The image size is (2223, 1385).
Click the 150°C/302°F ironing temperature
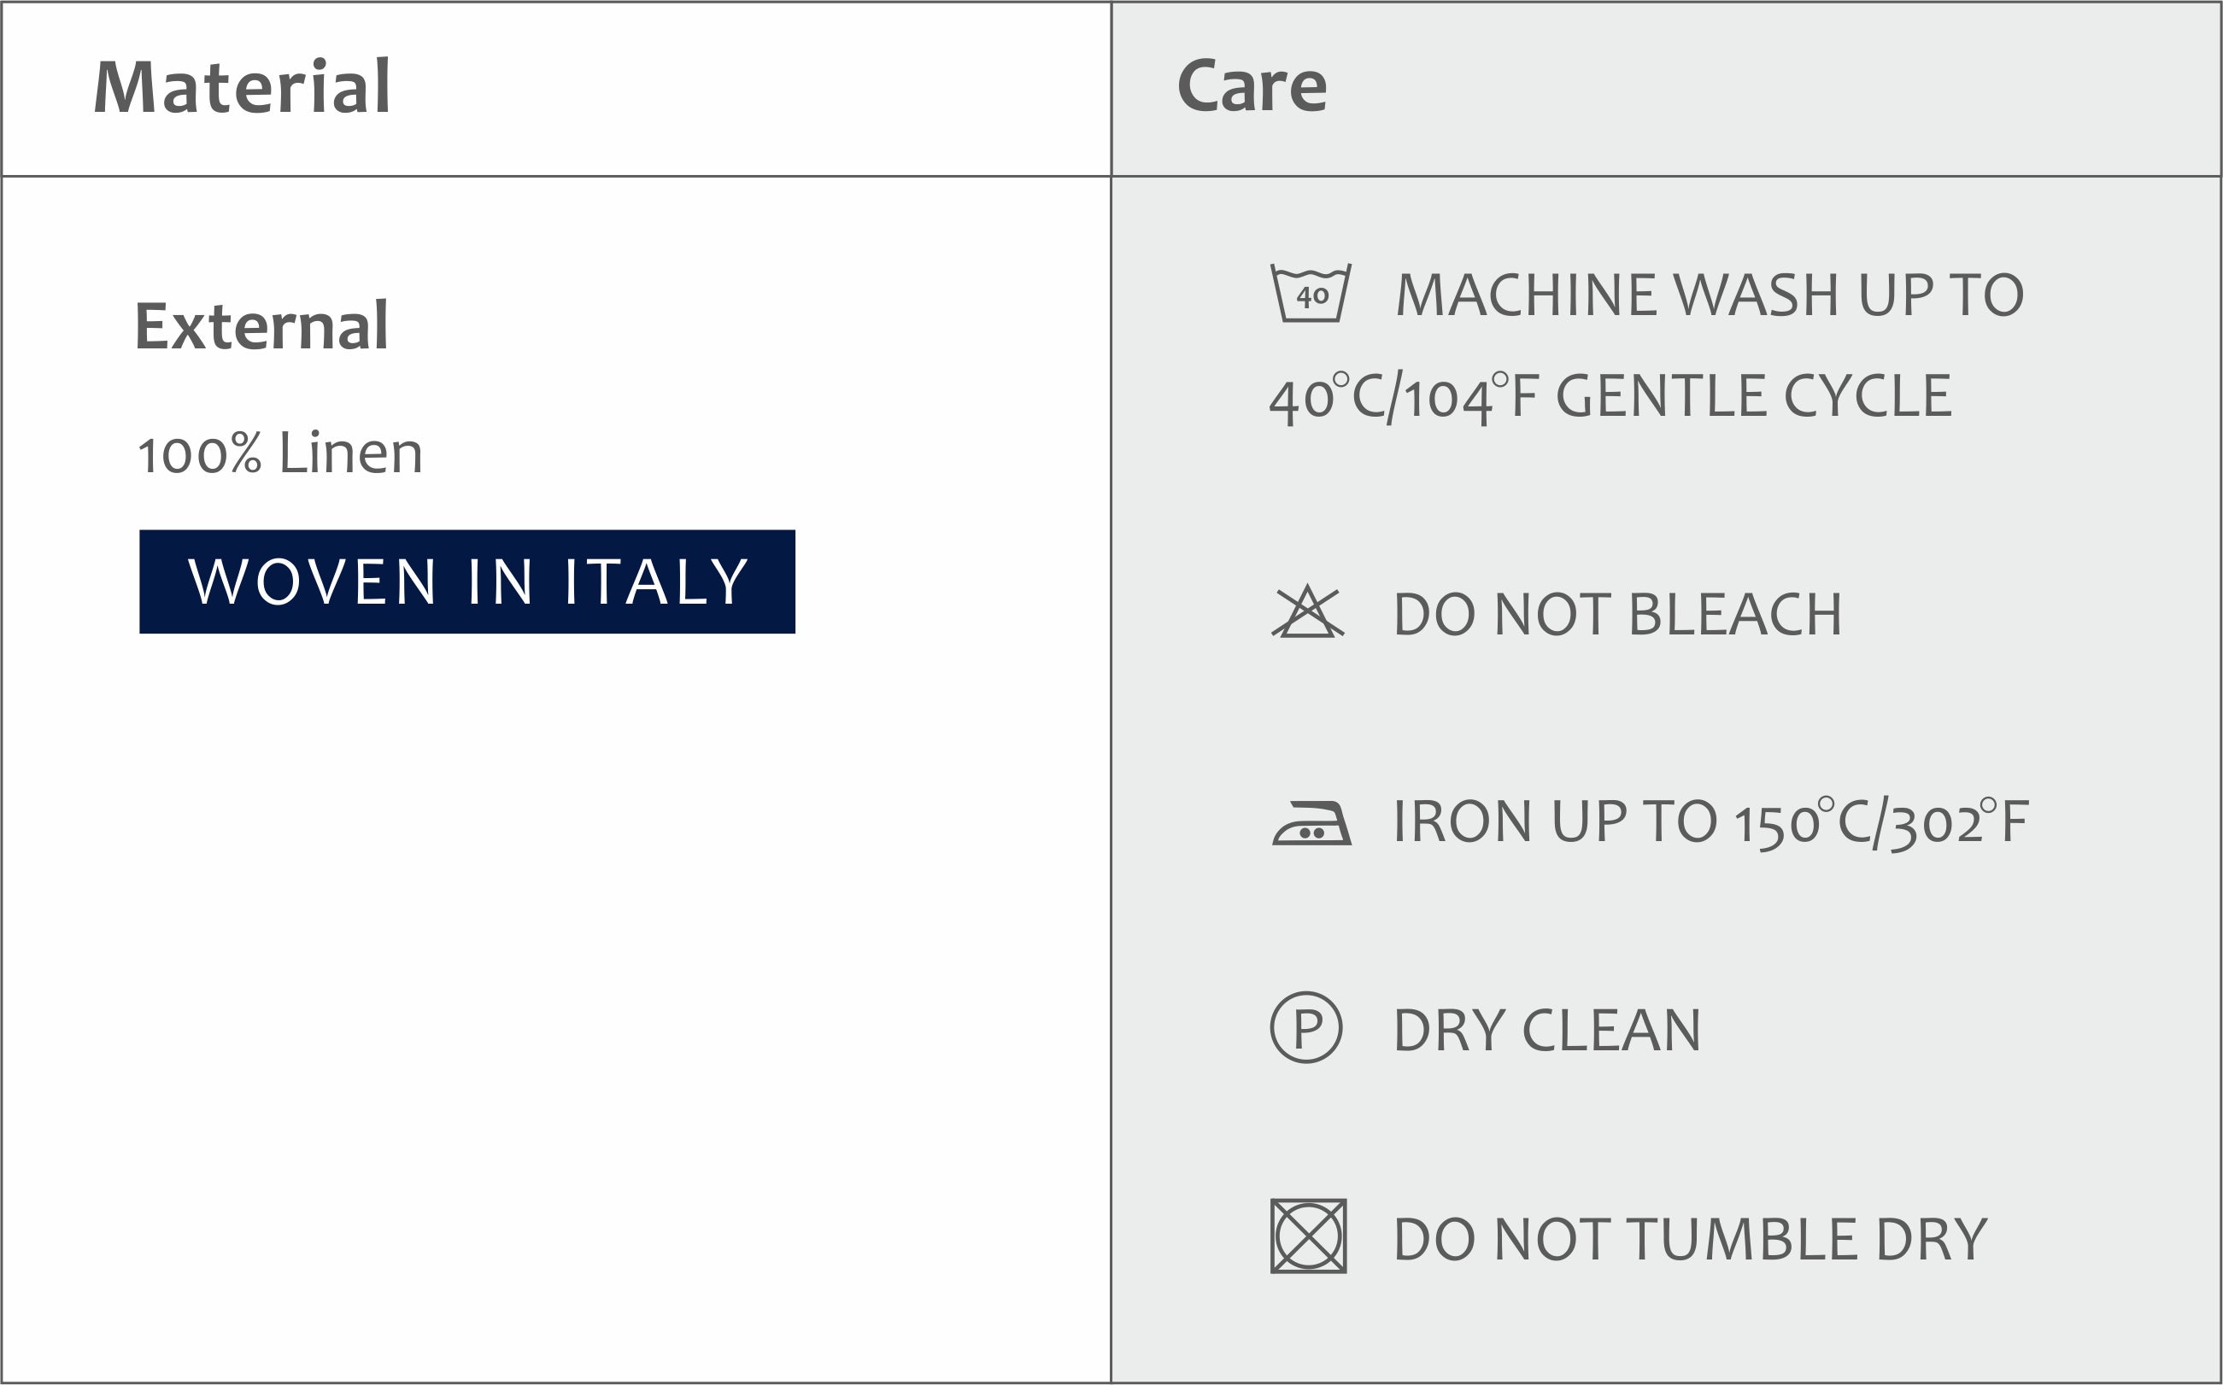pyautogui.click(x=1881, y=821)
